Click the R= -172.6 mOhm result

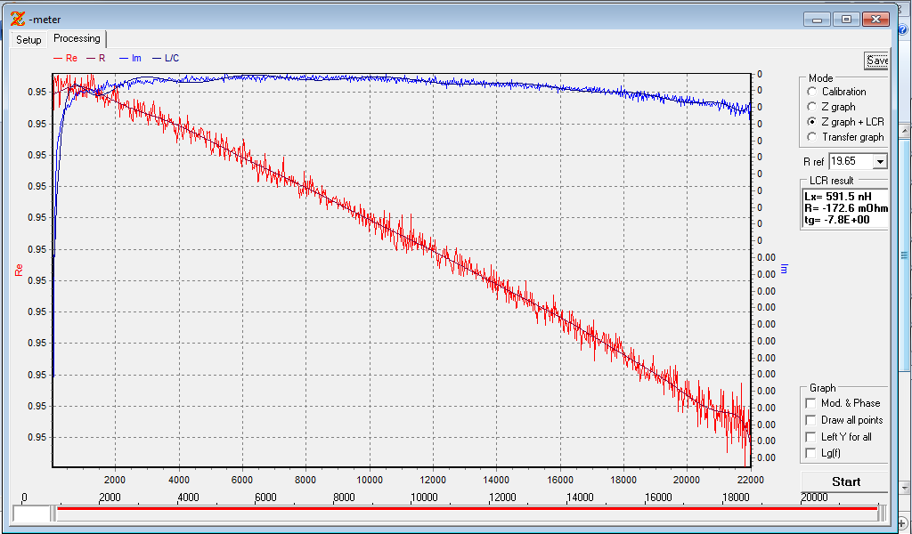[846, 208]
